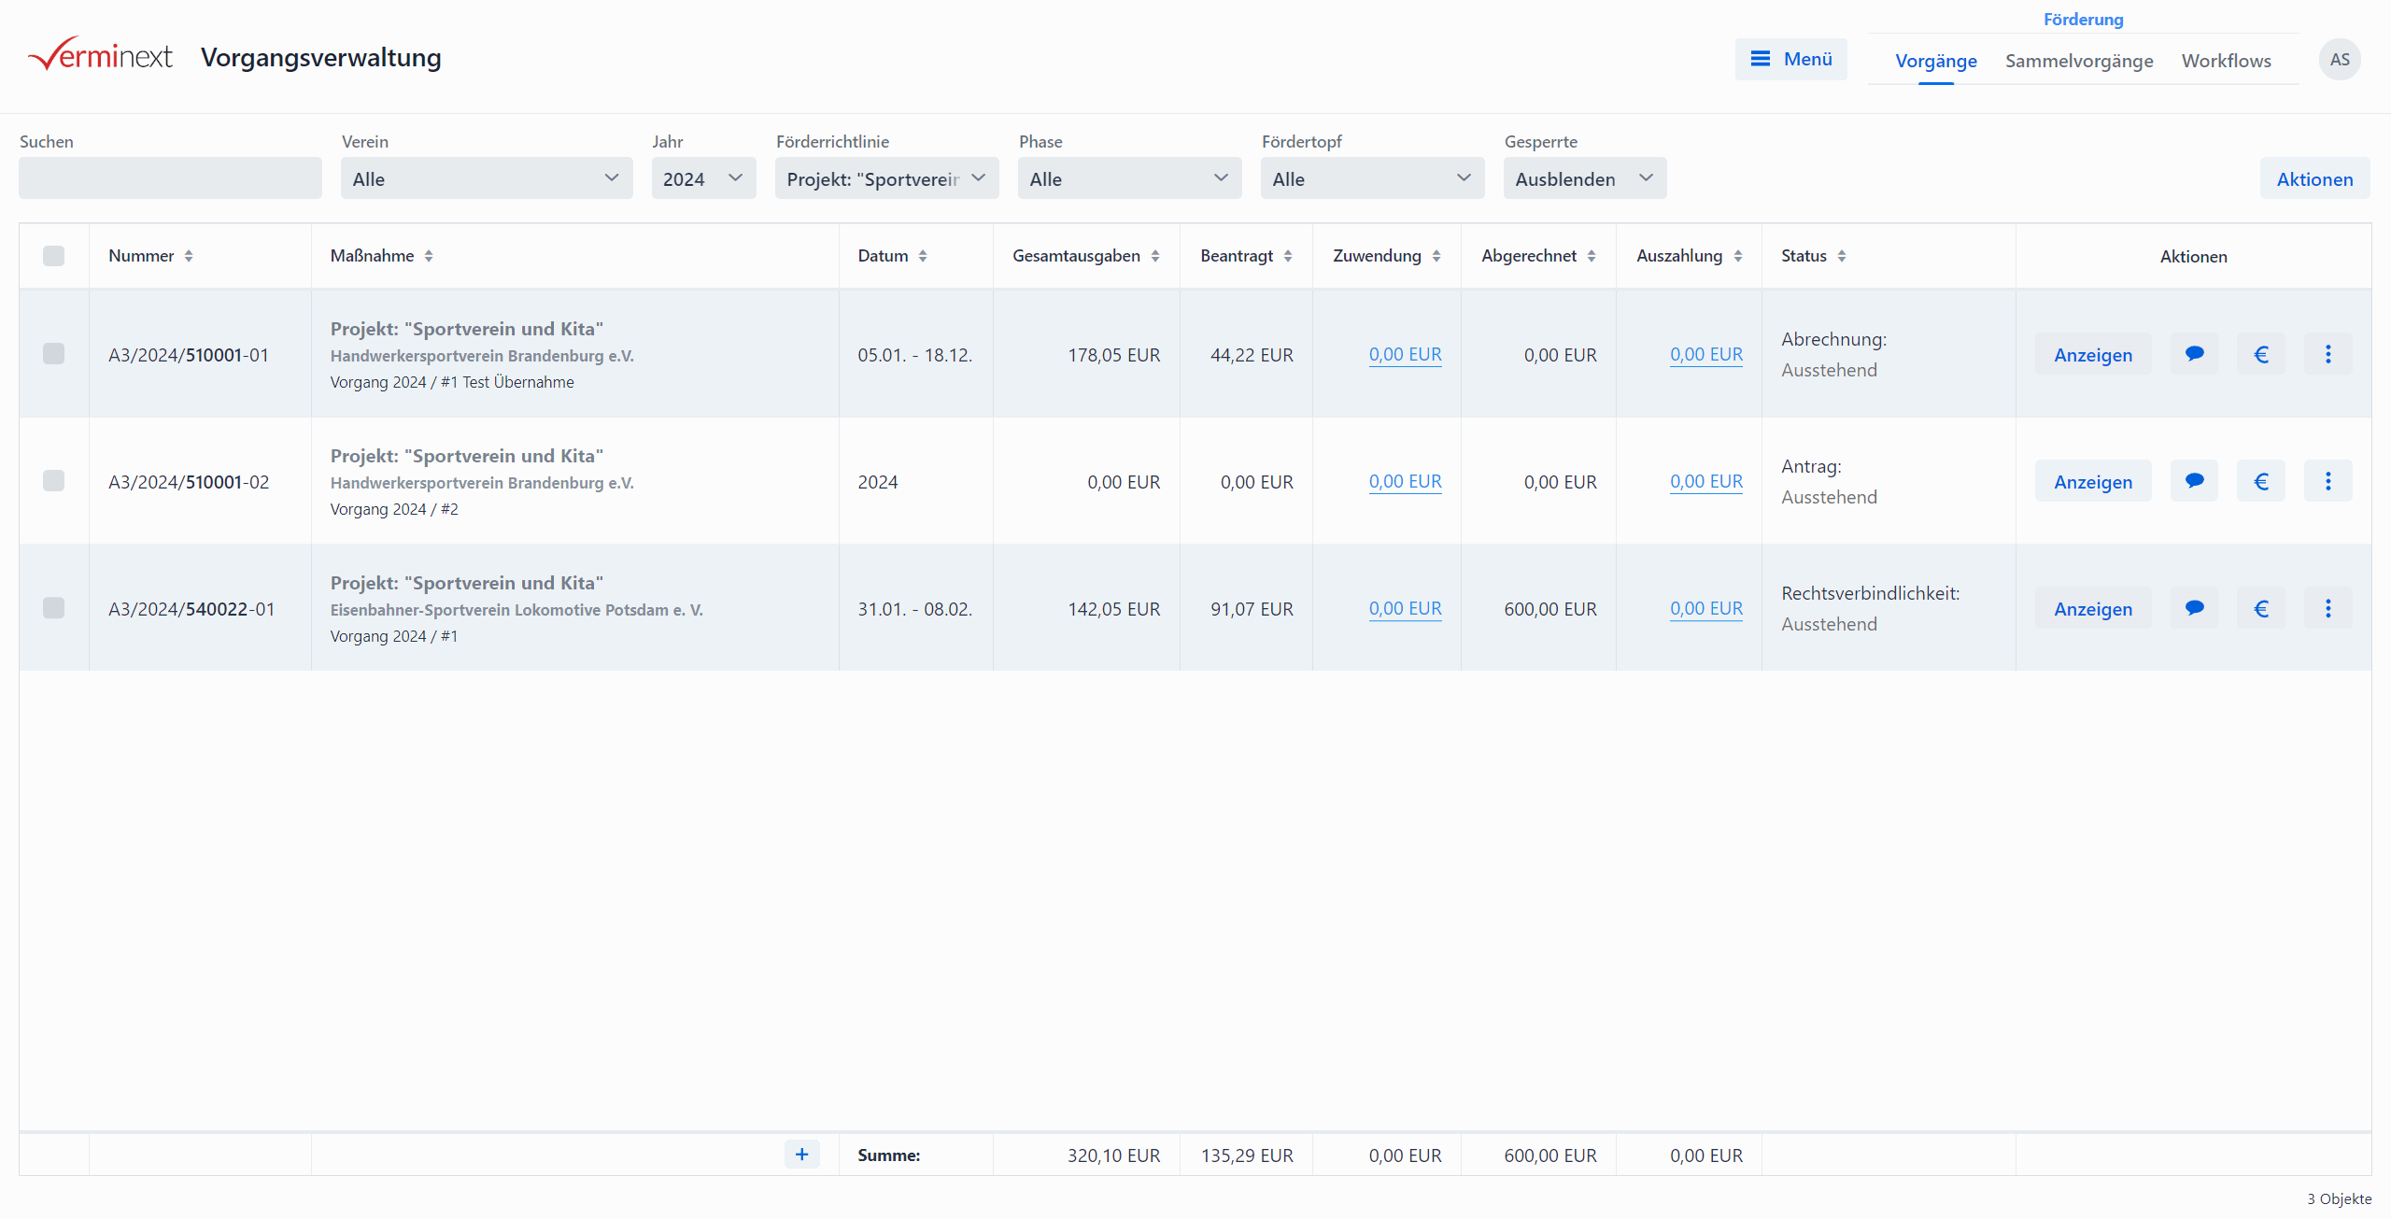
Task: Click the plus icon beside Summe
Action: coord(801,1155)
